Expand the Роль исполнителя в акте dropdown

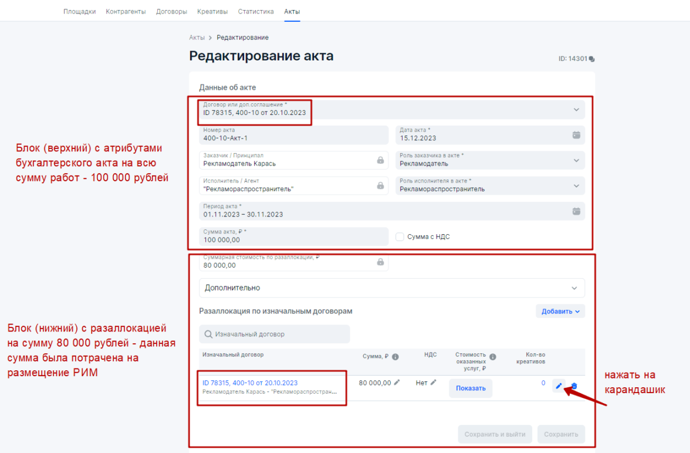point(491,186)
